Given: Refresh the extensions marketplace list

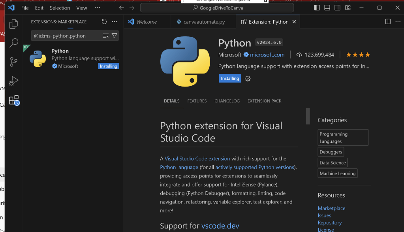Looking at the screenshot, I should 104,22.
